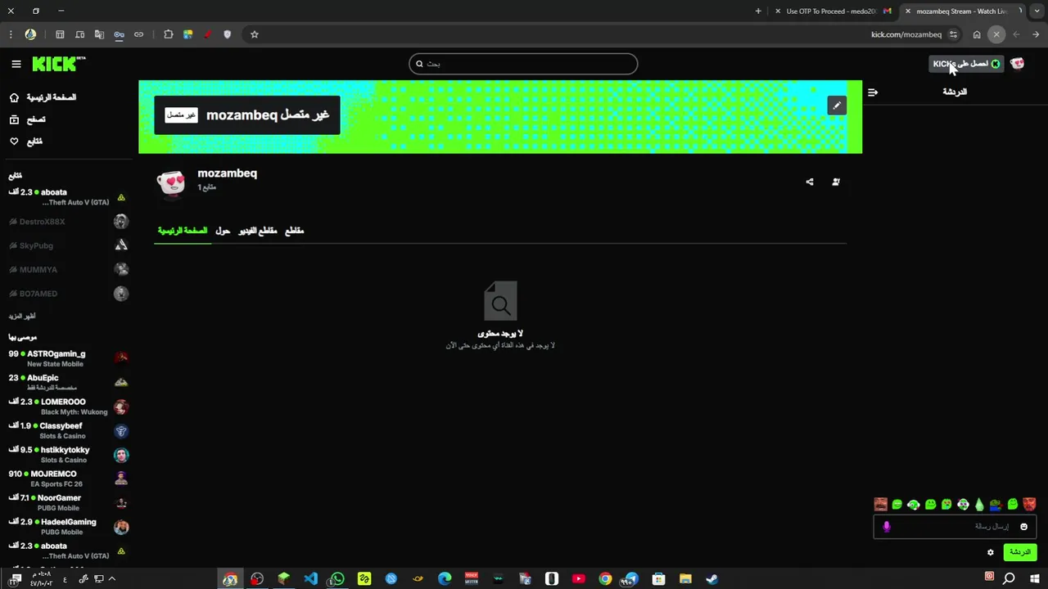
Task: Expand اظهر المزيد show more
Action: 22,316
